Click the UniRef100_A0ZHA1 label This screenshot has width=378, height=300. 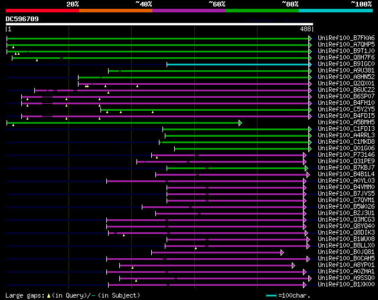(346, 272)
